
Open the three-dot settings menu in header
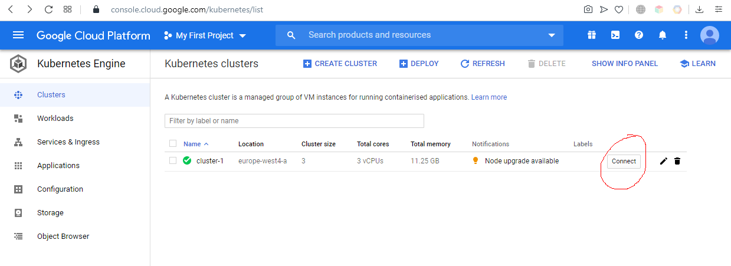click(x=686, y=35)
